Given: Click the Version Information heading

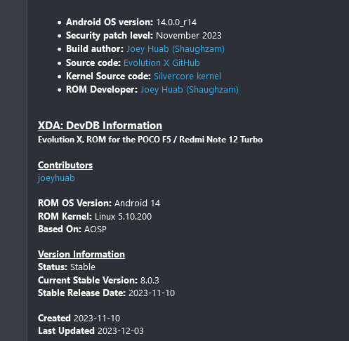Looking at the screenshot, I should [x=81, y=254].
